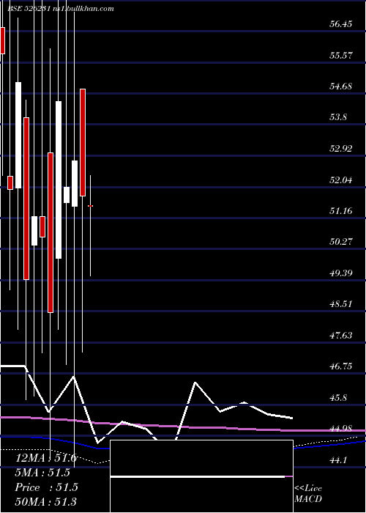Click the 56.45 price axis label
Screen dimensions: 366x513
click(x=341, y=24)
